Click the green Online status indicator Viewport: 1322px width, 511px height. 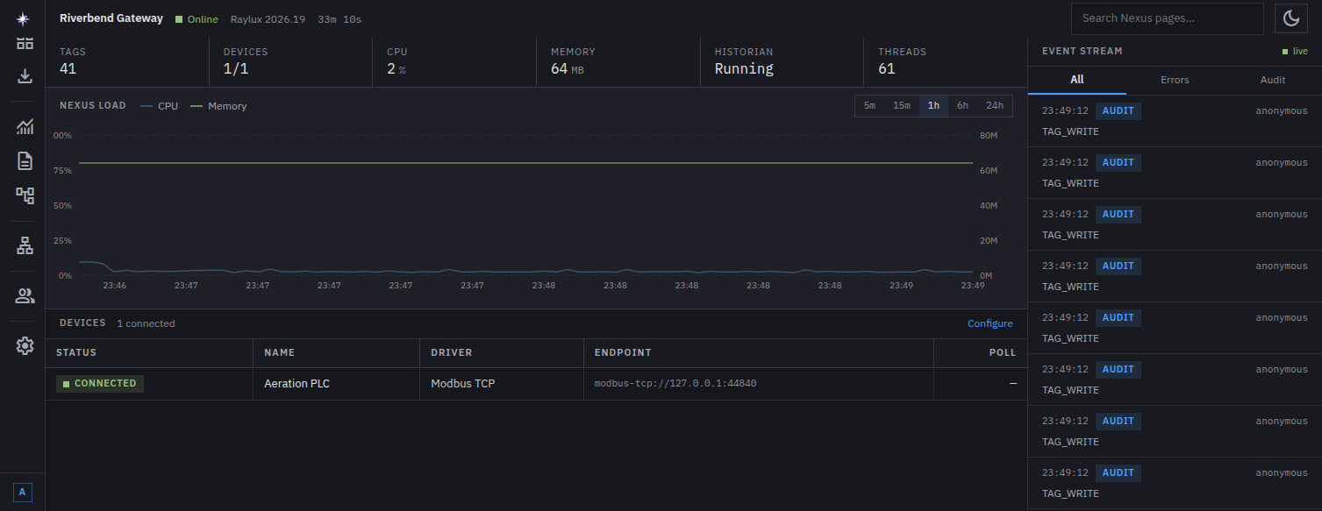pos(197,19)
